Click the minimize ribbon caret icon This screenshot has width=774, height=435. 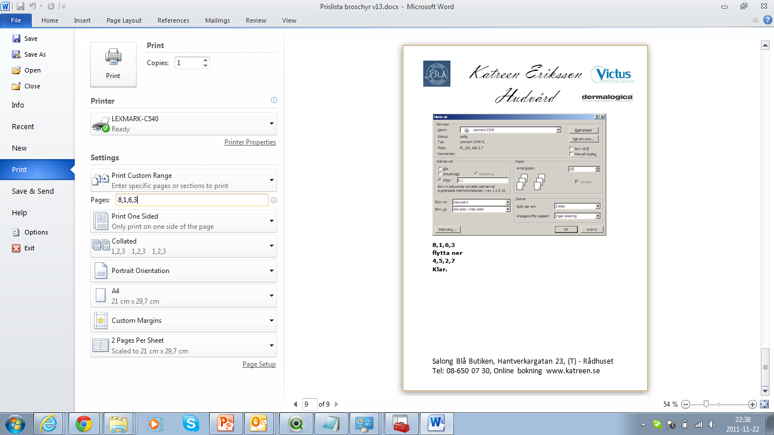tap(755, 20)
